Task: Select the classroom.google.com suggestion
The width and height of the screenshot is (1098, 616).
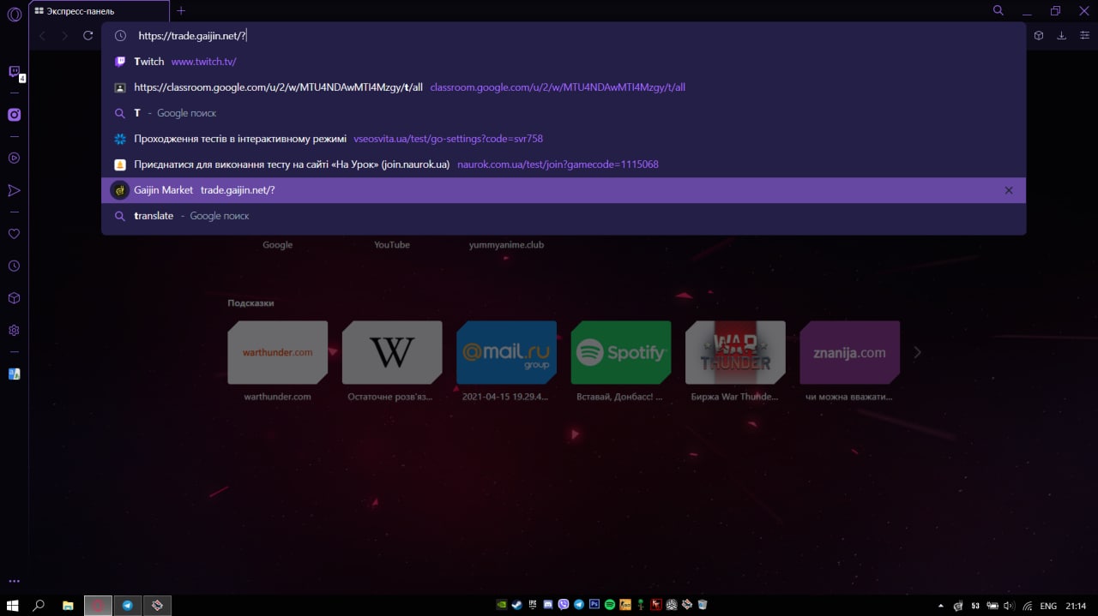Action: 564,87
